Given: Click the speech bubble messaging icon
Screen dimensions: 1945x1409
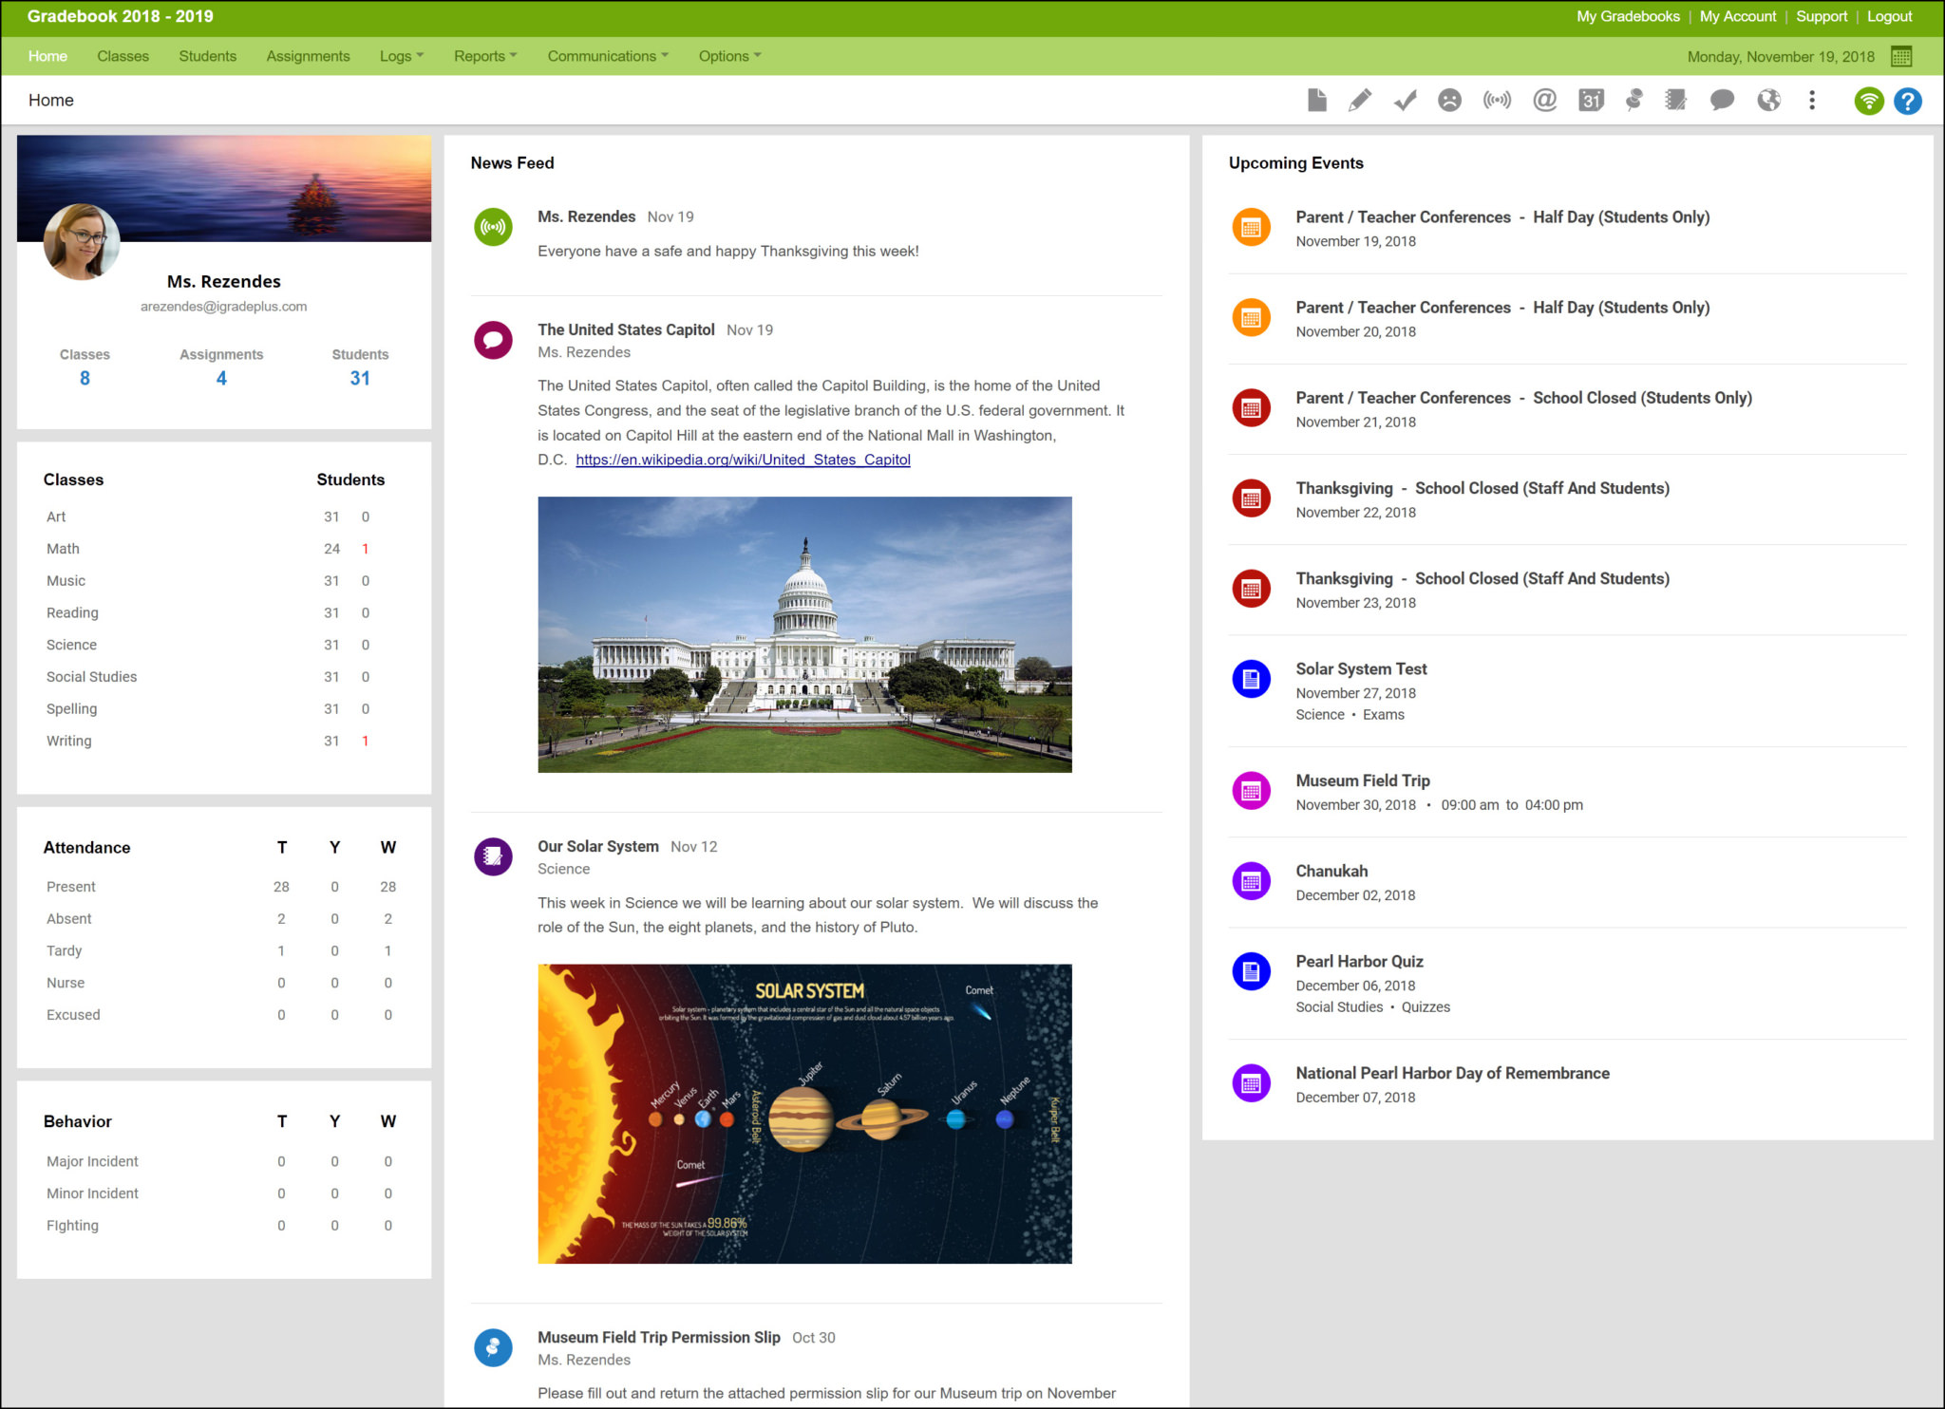Looking at the screenshot, I should point(1722,100).
